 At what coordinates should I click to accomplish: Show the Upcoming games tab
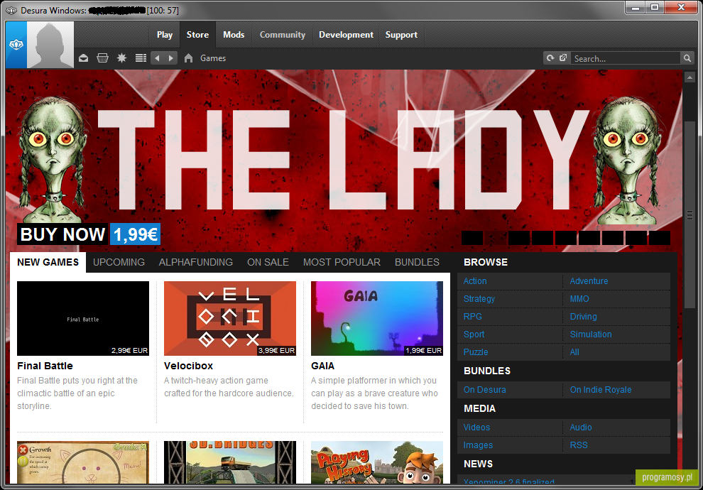119,262
